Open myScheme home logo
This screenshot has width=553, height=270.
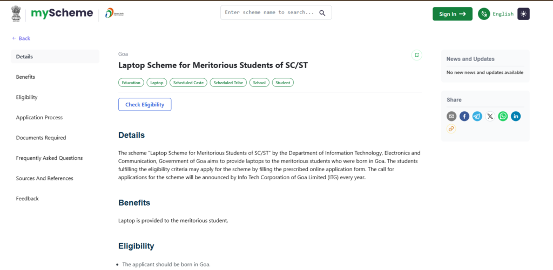[x=62, y=13]
